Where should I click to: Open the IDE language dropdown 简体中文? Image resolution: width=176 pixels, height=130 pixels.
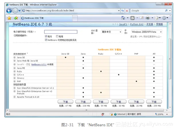click(x=111, y=32)
